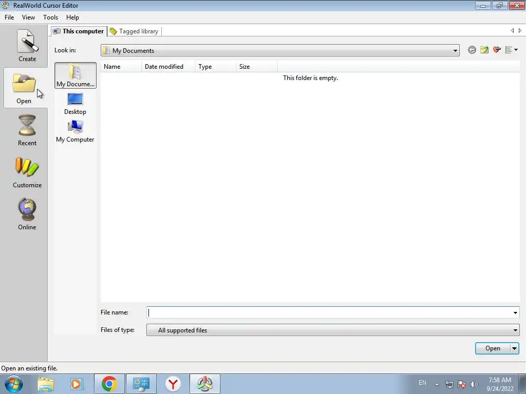
Task: Open the arrow next to Open button
Action: click(514, 348)
